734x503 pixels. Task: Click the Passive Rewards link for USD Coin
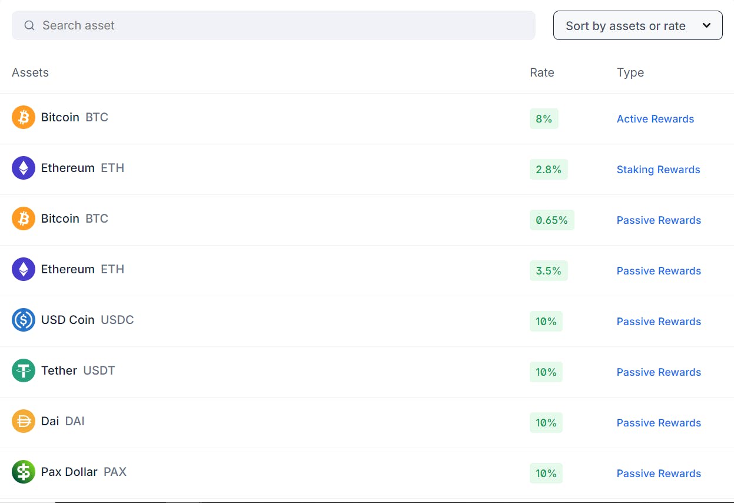click(x=659, y=322)
